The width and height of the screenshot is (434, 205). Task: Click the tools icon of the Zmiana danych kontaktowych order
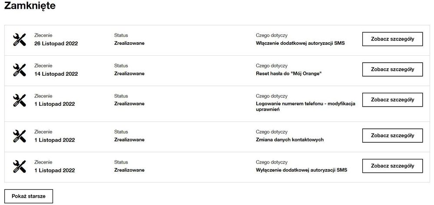[x=19, y=136]
